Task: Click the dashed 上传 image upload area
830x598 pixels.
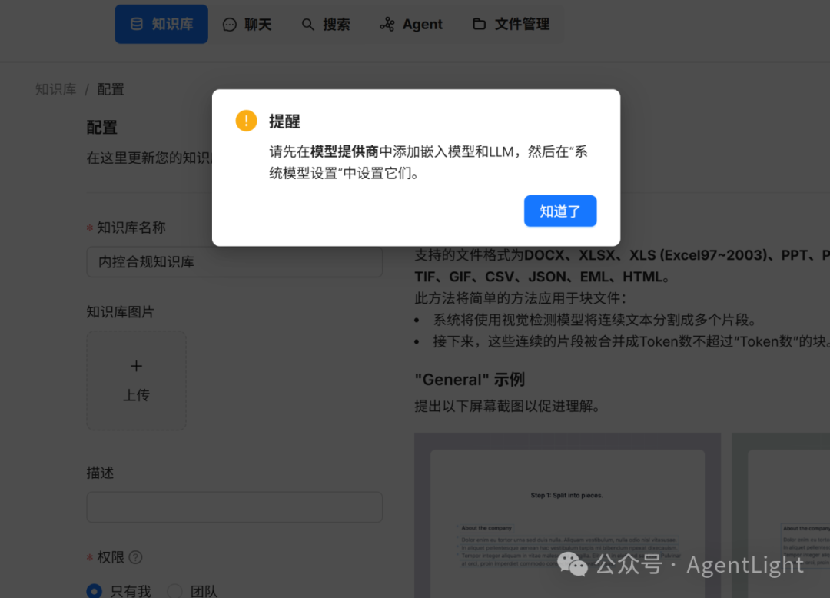Action: click(x=136, y=380)
